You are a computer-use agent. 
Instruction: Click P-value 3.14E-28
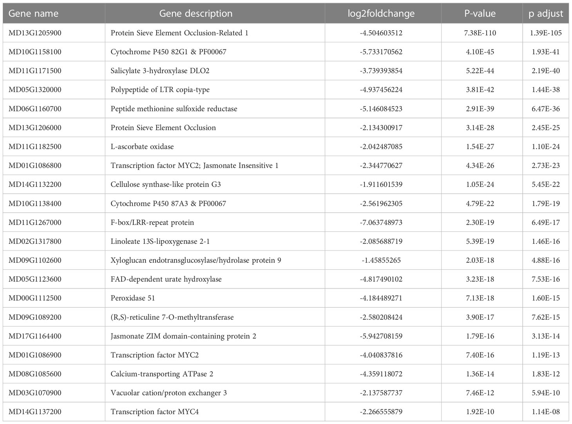(480, 128)
